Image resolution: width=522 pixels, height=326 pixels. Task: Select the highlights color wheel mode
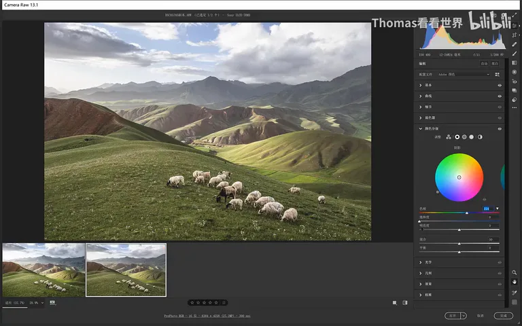tap(471, 137)
